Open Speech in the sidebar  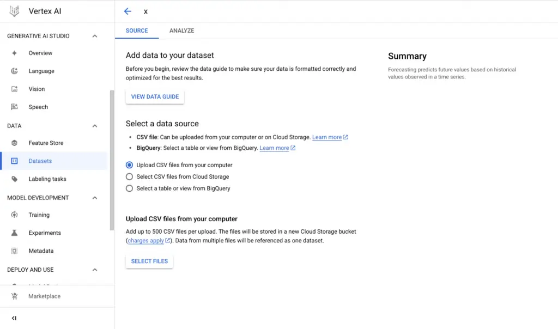pos(54,107)
